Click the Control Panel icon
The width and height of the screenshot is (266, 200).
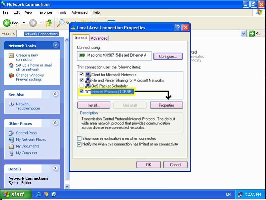click(11, 133)
